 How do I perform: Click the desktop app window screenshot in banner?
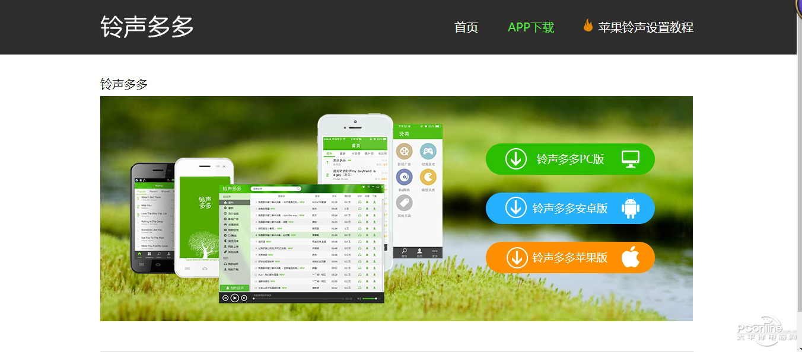coord(302,244)
